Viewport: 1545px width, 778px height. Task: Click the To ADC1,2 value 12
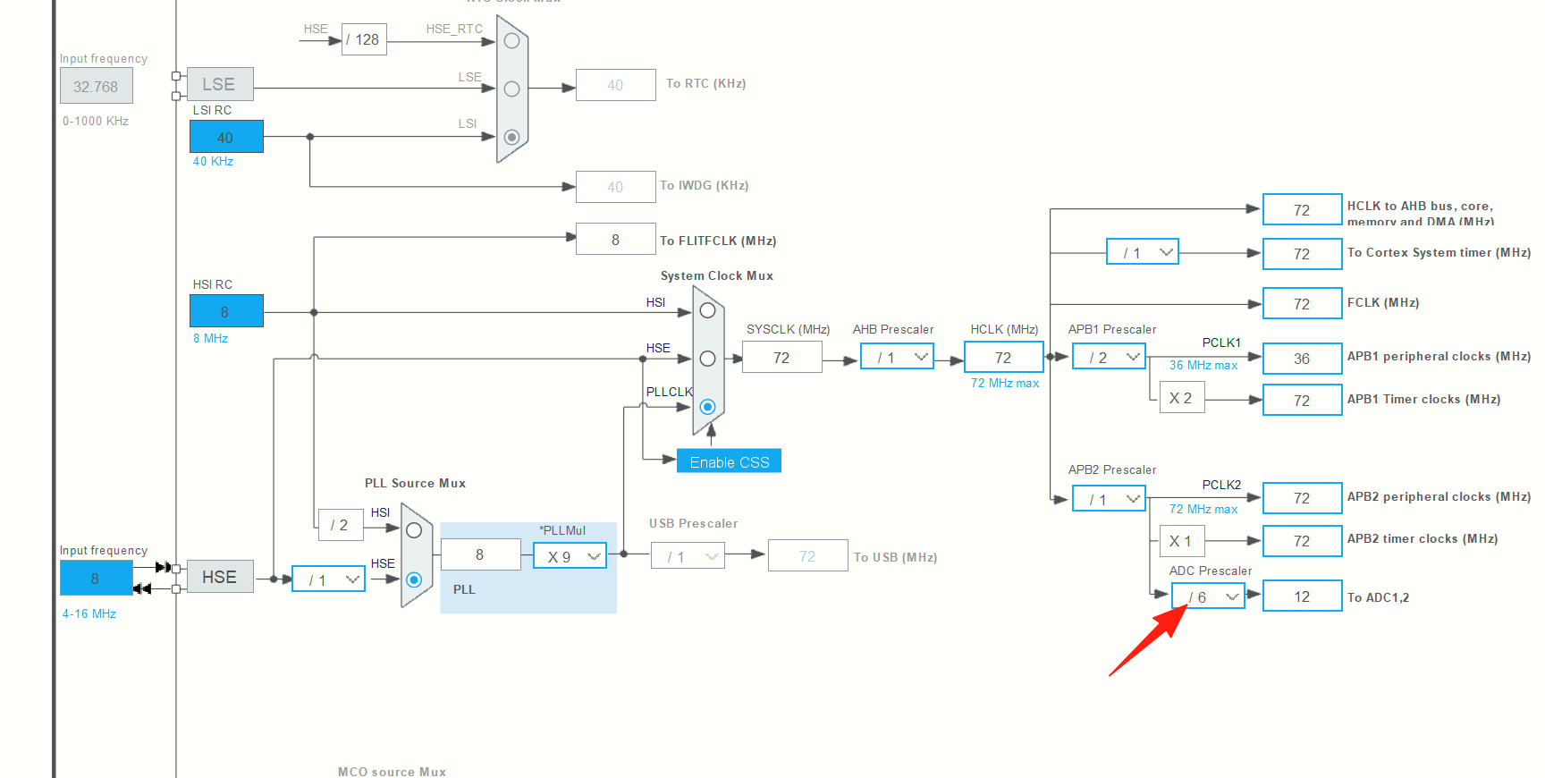tap(1302, 596)
